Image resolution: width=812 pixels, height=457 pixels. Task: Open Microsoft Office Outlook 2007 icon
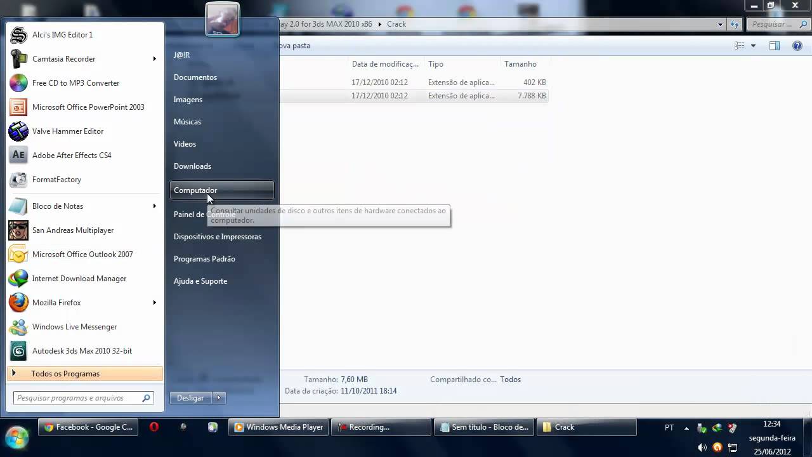(x=18, y=255)
